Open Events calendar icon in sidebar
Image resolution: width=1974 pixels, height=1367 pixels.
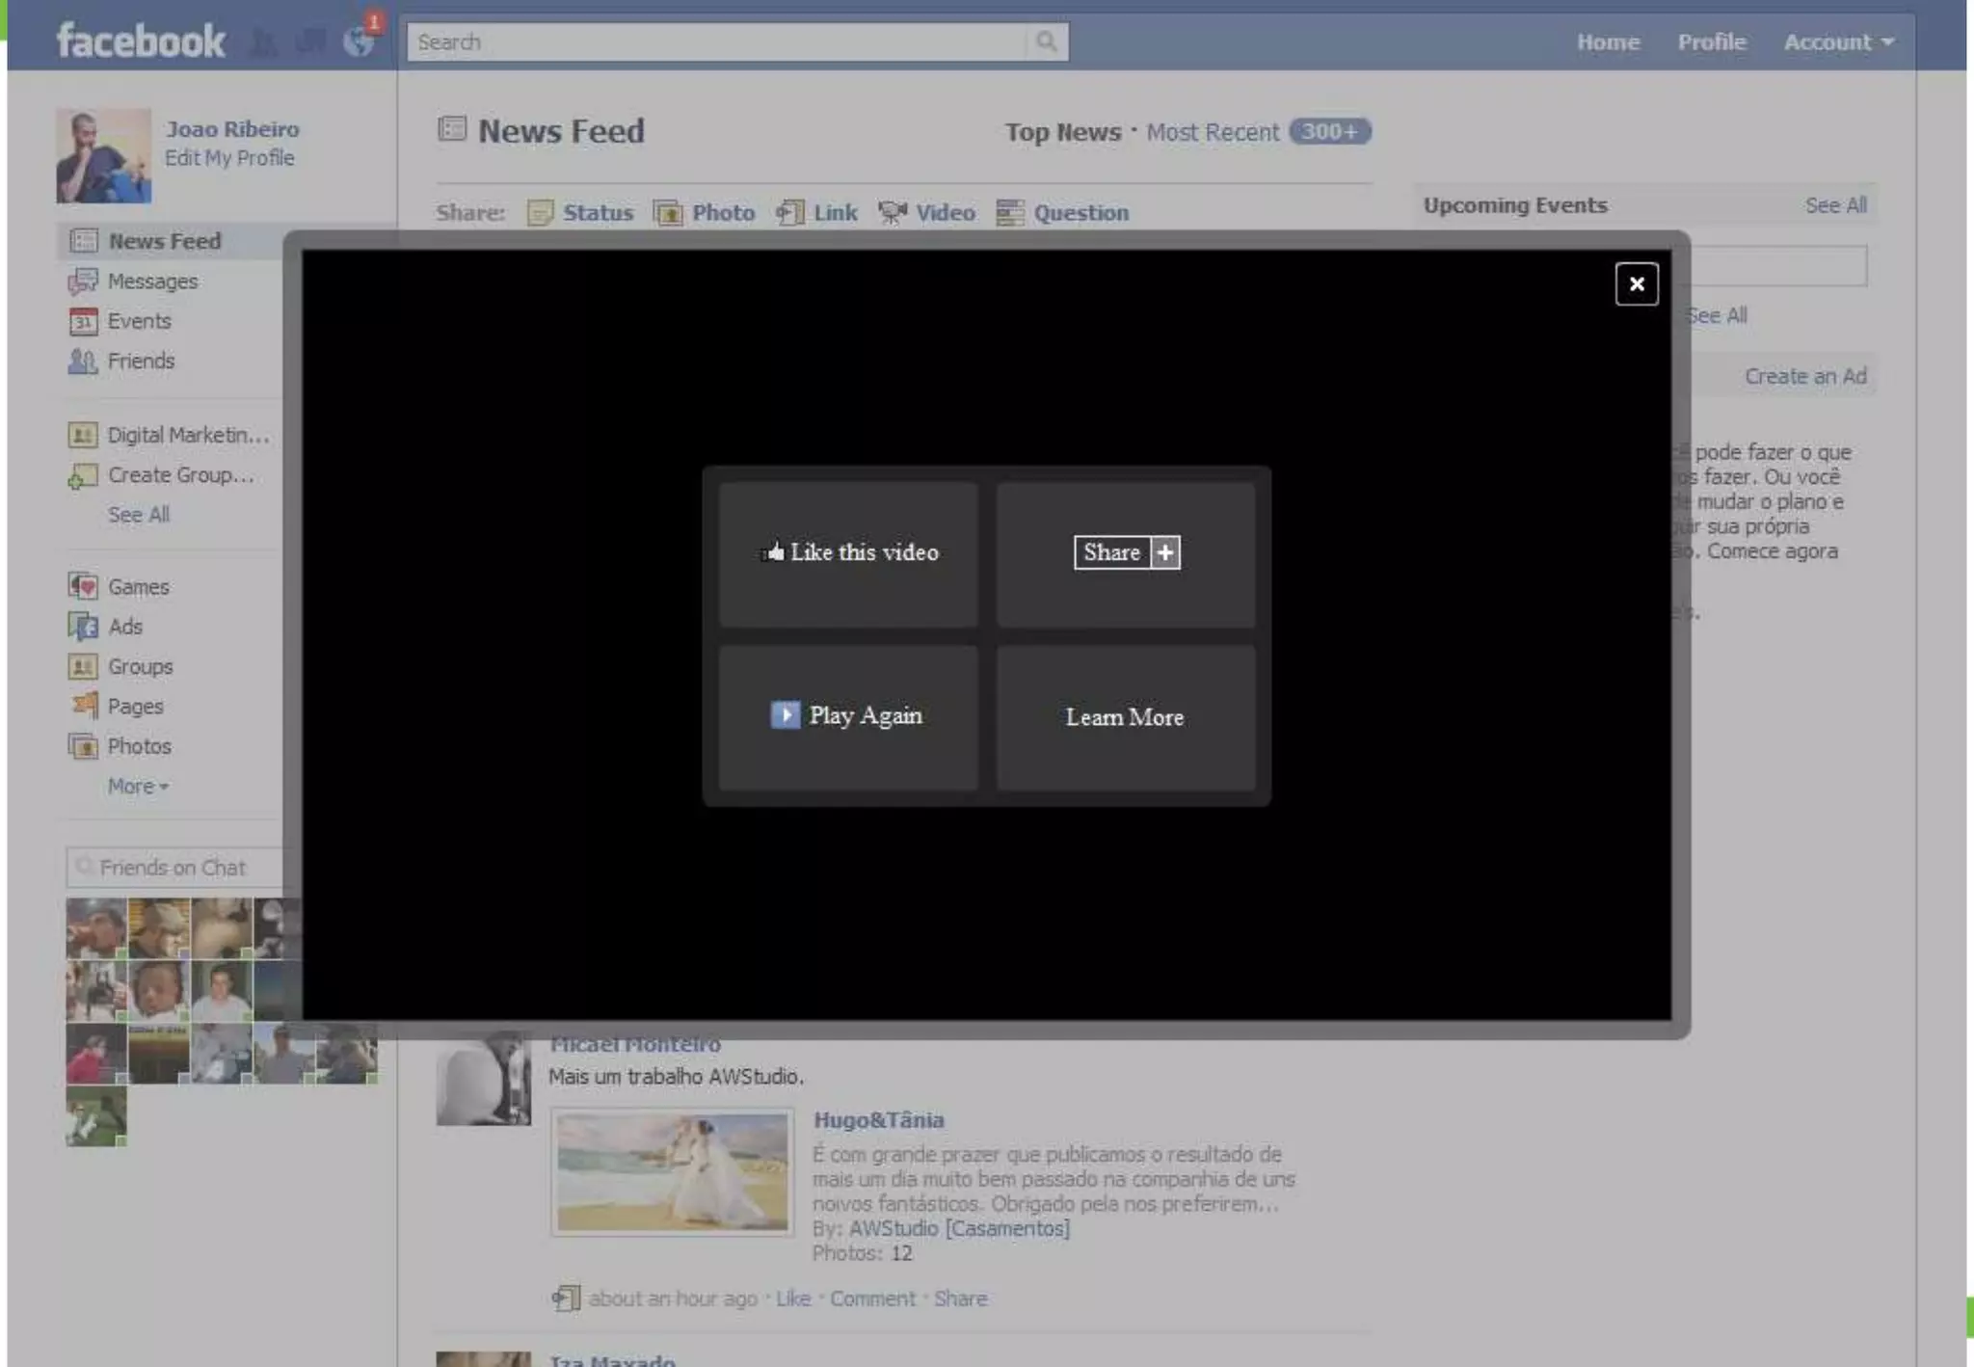tap(83, 321)
